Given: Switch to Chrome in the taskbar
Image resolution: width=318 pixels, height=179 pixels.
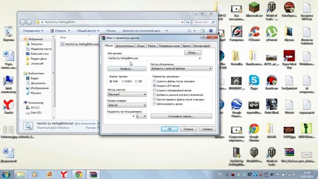Looking at the screenshot, I should (x=79, y=175).
